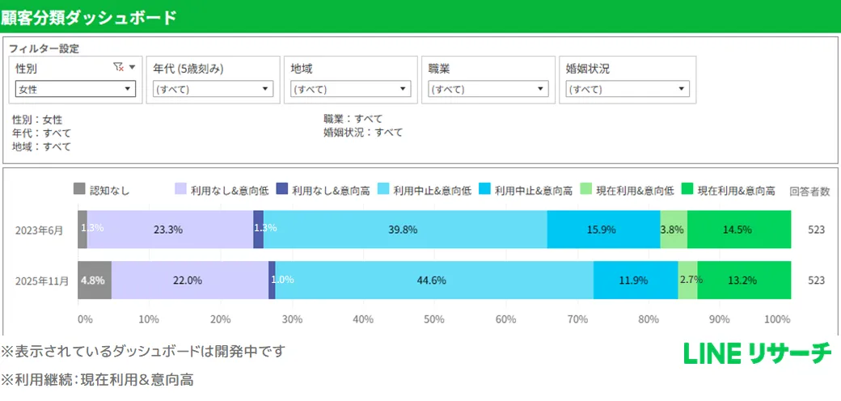This screenshot has height=401, width=841.
Task: Select the 4.8% gray segment for 2025年11月
Action: pyautogui.click(x=95, y=280)
